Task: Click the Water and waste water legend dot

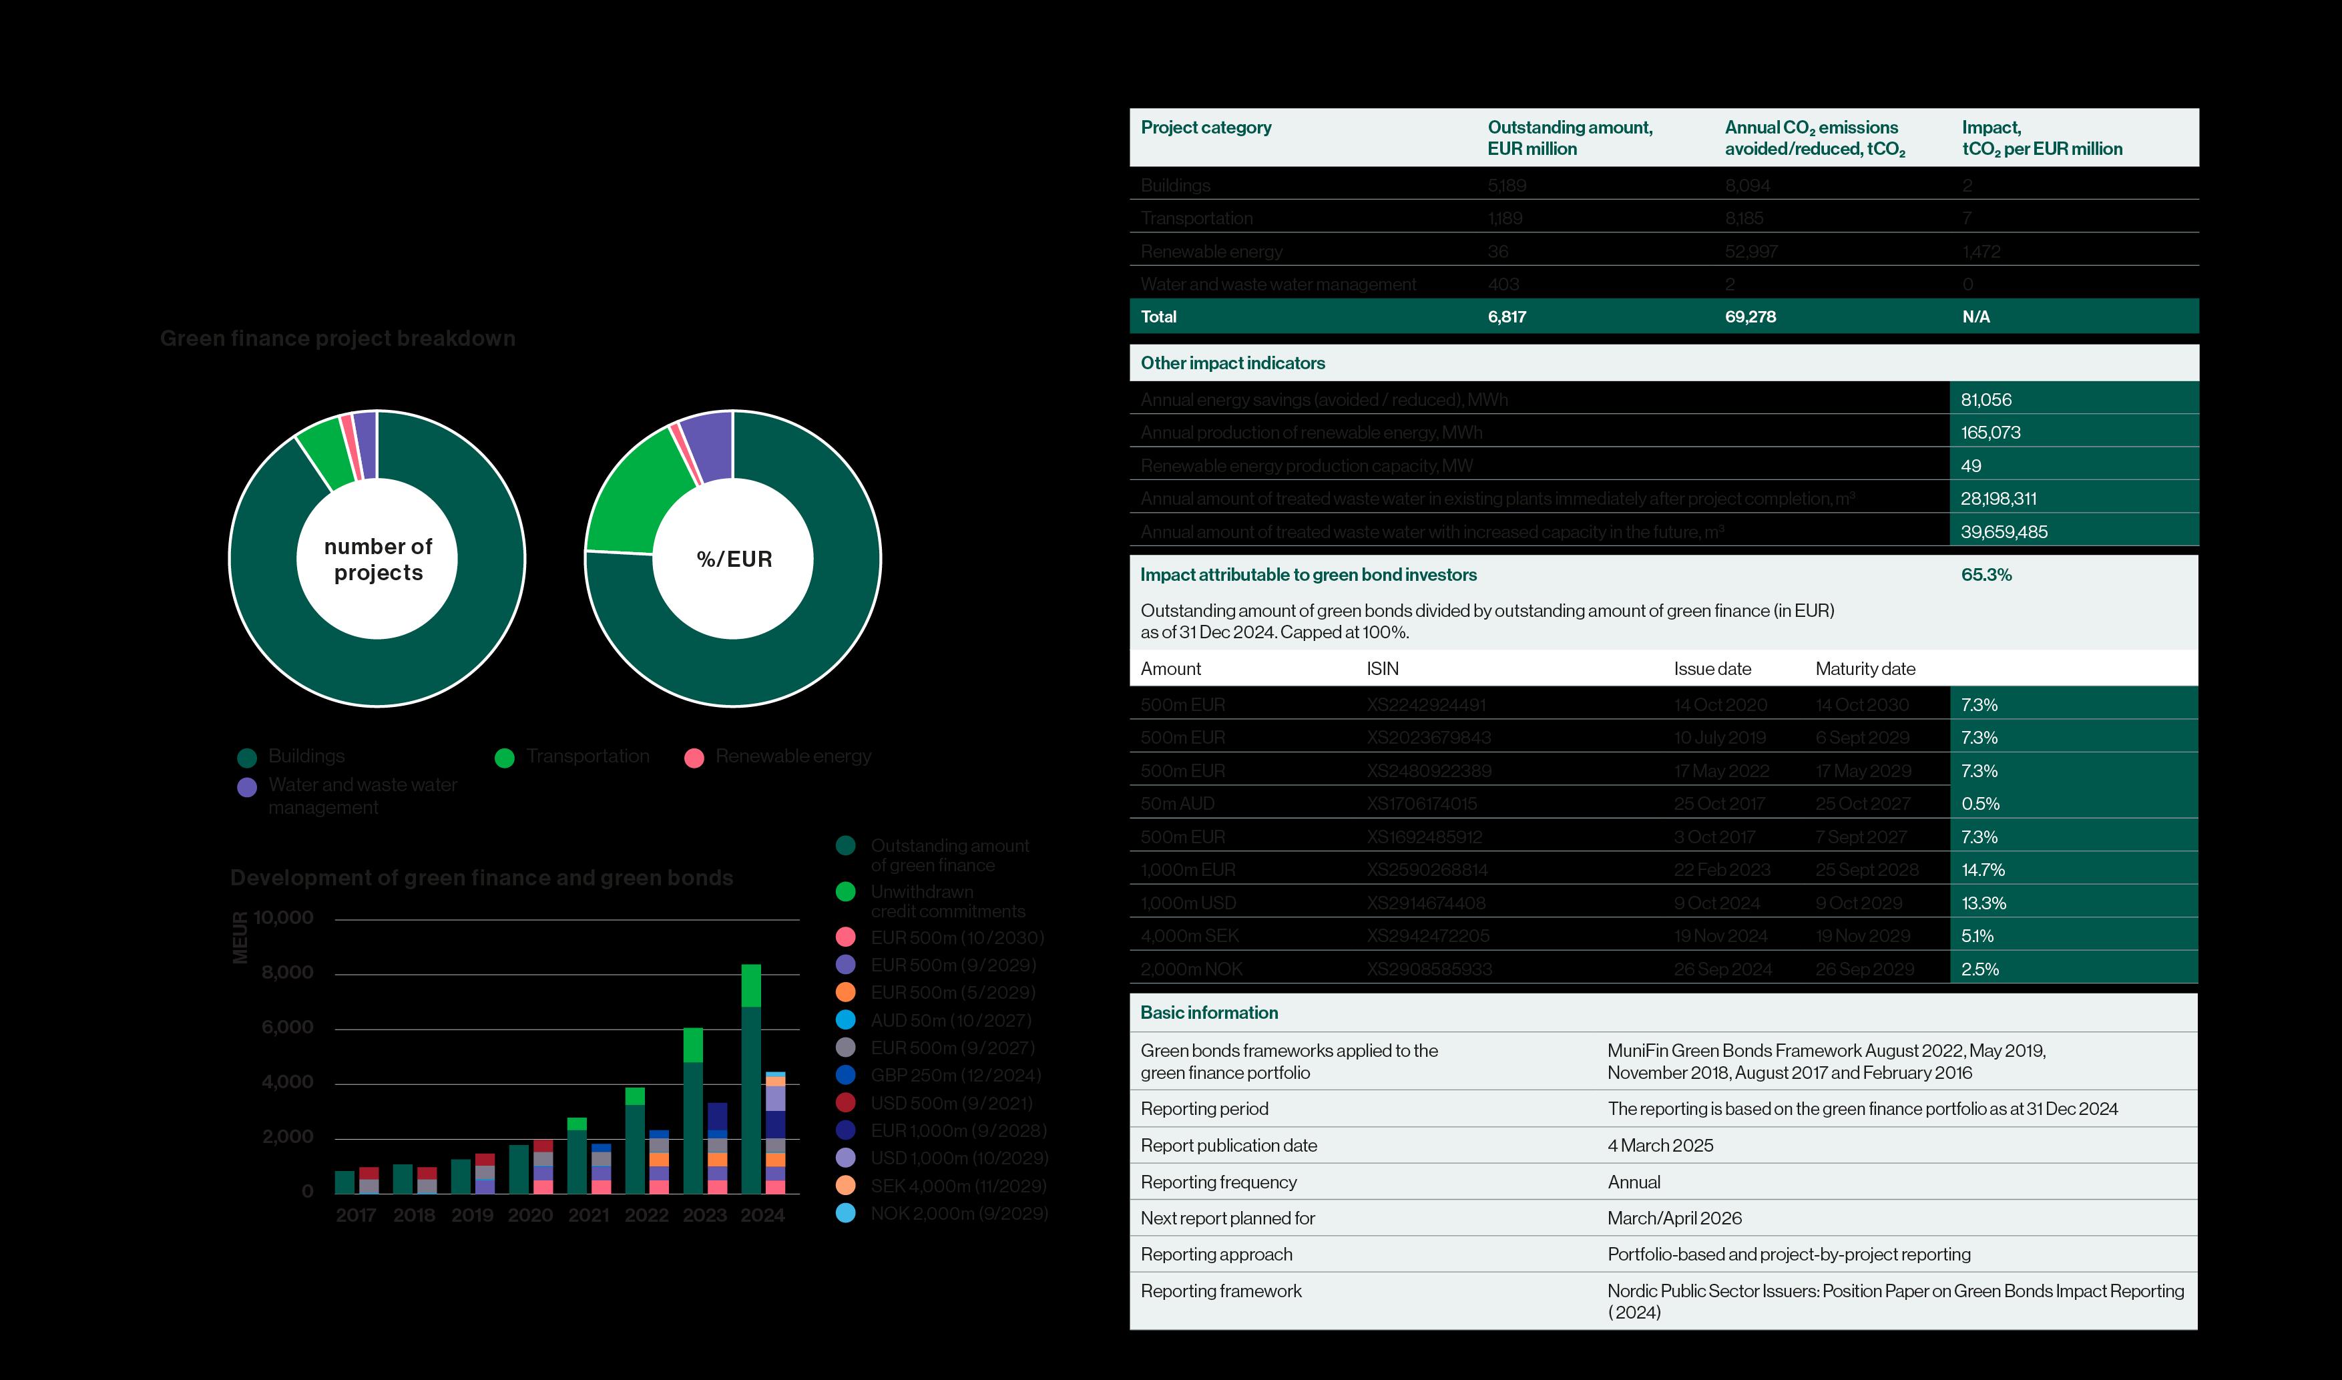Action: point(246,786)
